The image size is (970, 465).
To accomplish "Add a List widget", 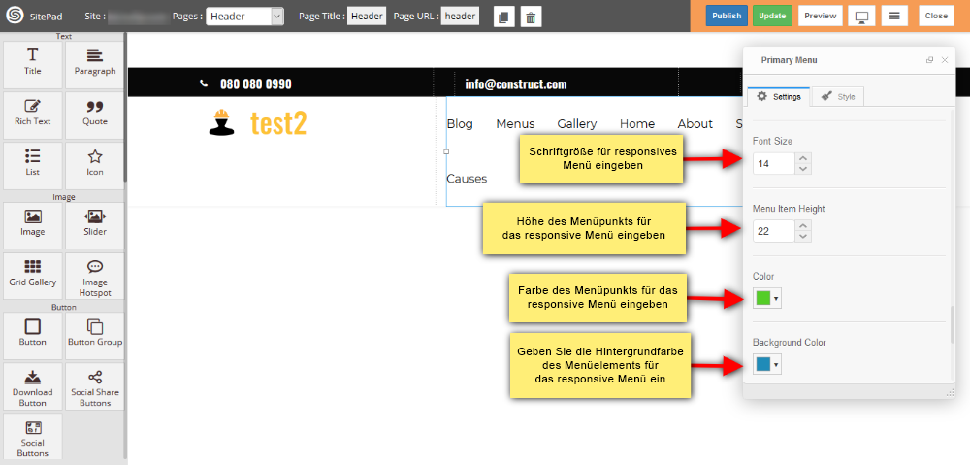I will pyautogui.click(x=33, y=166).
